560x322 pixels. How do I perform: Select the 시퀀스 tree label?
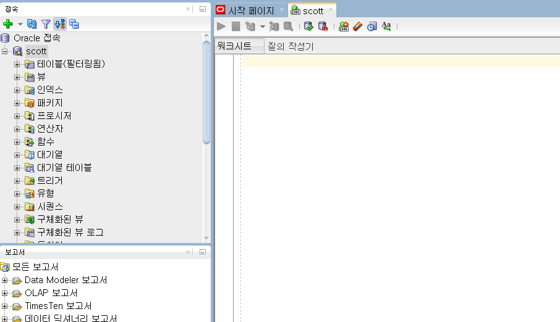click(50, 207)
